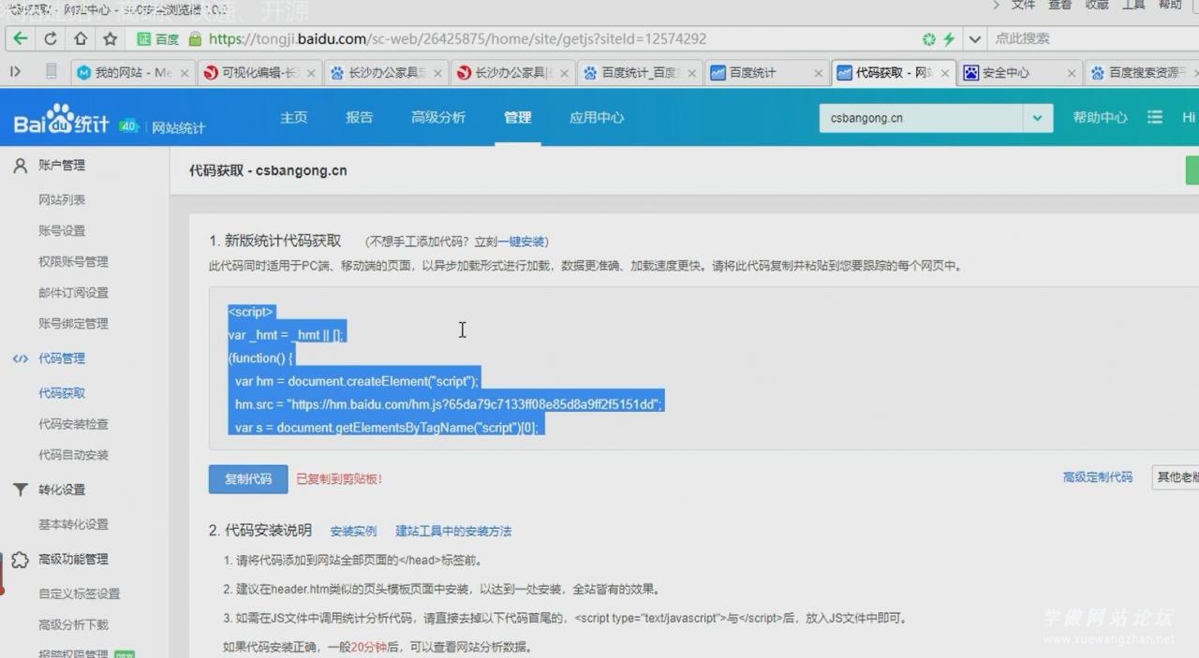Screen dimensions: 1199x658
Task: Expand the 其他老版 dropdown
Action: pos(1178,477)
